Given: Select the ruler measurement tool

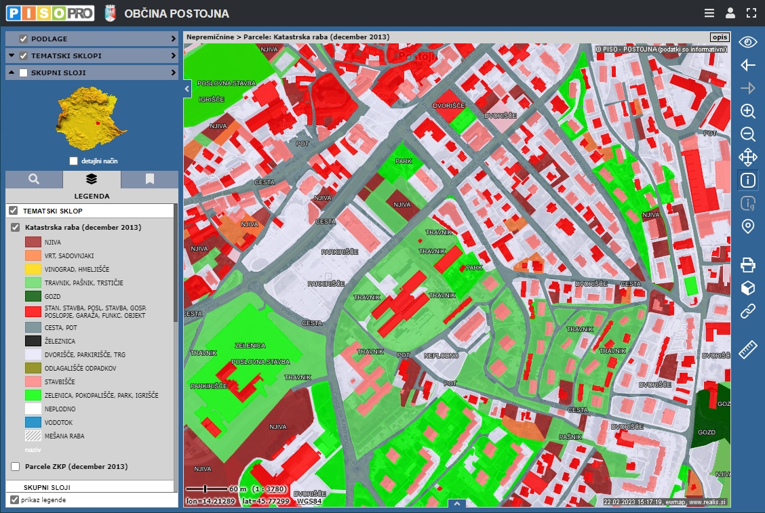Looking at the screenshot, I should (747, 350).
